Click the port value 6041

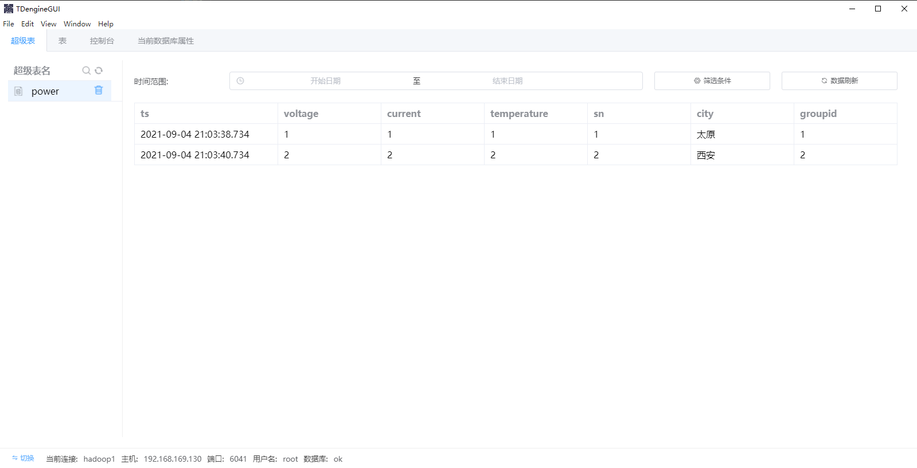238,459
